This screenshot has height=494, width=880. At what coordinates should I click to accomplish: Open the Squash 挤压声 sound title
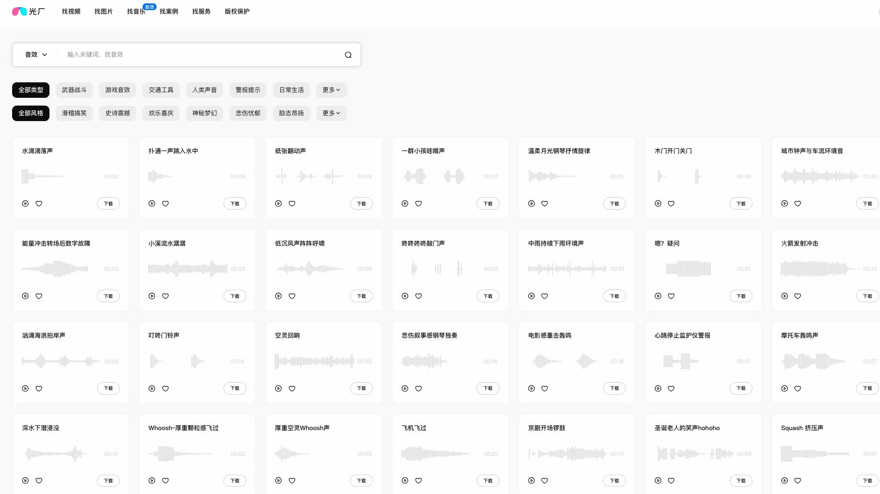[x=802, y=428]
